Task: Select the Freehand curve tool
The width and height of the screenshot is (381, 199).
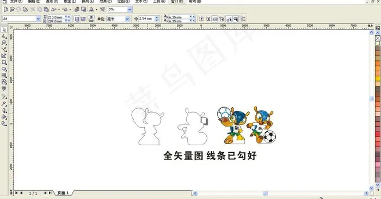Action: [4, 49]
